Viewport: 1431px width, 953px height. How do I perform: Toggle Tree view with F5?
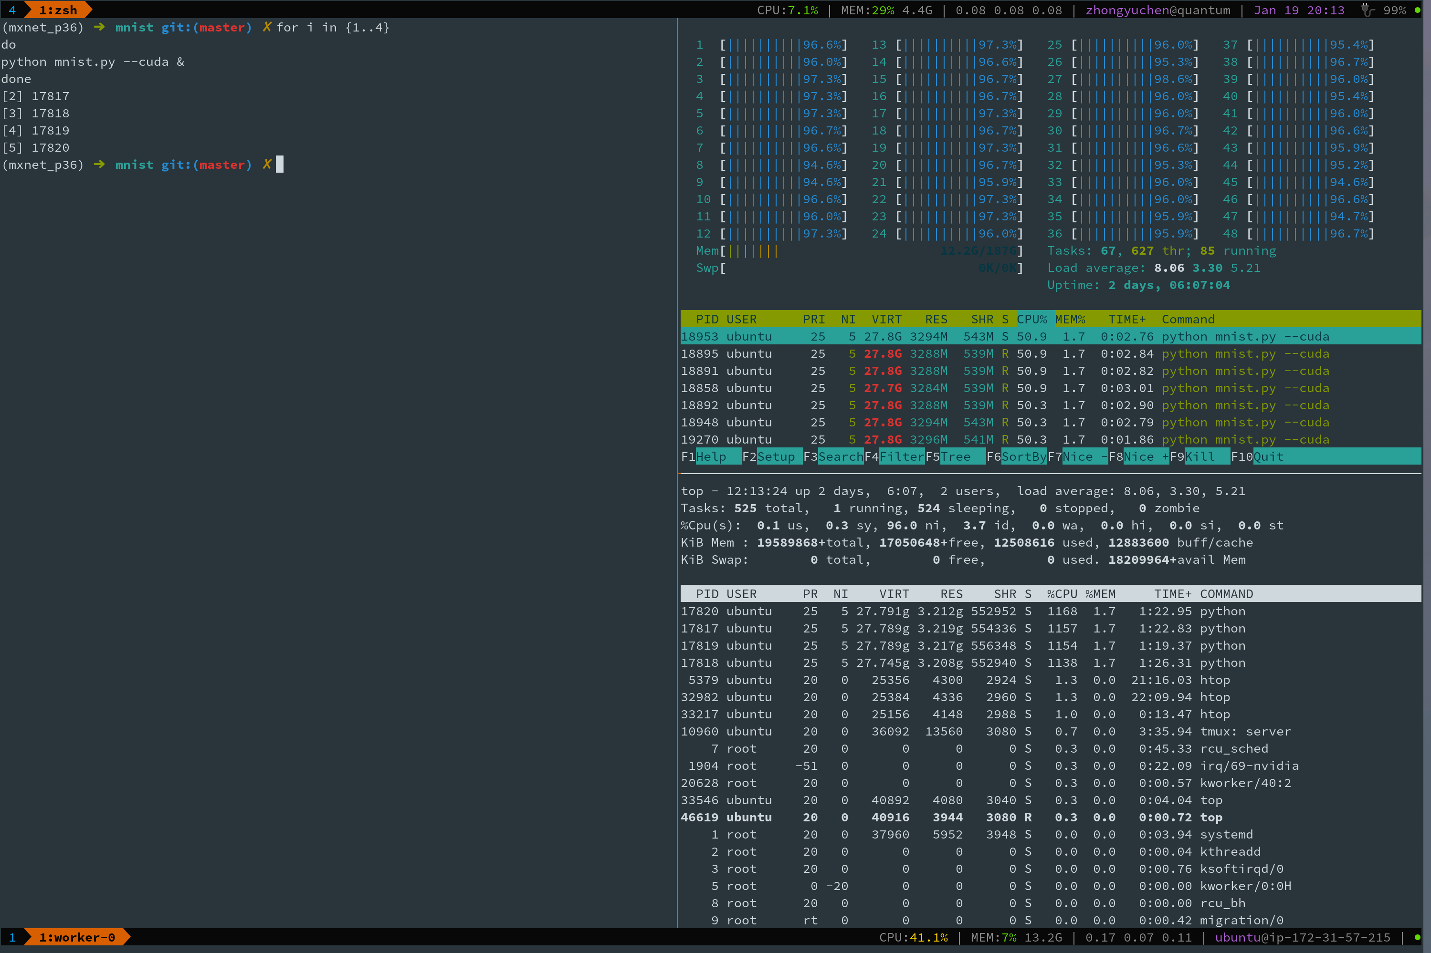956,456
